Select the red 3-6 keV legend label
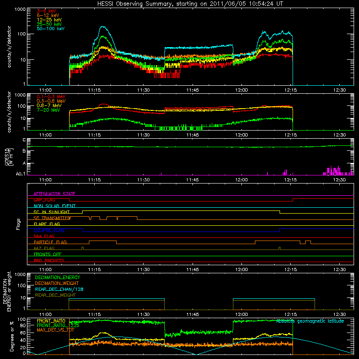The height and width of the screenshot is (359, 359). click(x=47, y=11)
